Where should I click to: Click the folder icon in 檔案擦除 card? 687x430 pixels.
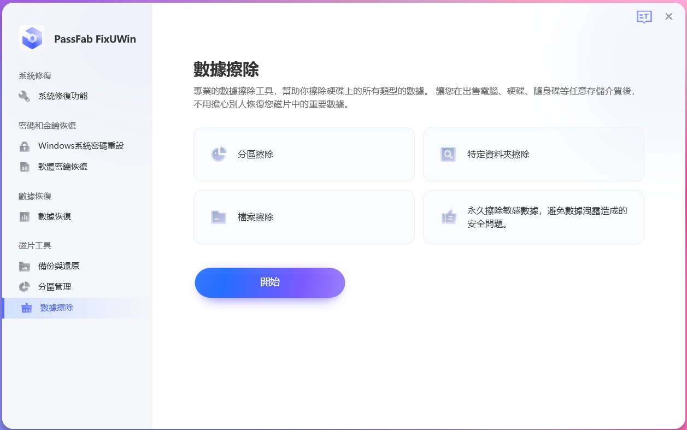(219, 217)
